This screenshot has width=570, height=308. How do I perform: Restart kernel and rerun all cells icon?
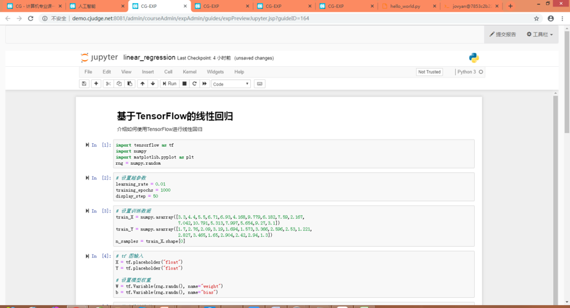(x=204, y=84)
